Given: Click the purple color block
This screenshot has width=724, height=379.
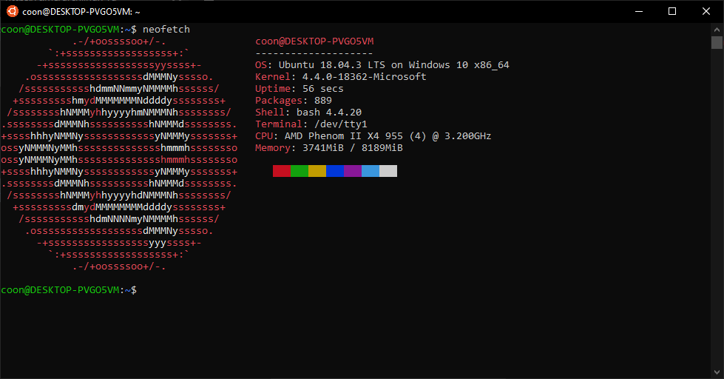Looking at the screenshot, I should click(353, 171).
